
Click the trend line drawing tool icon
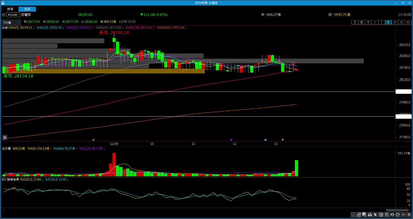(x=358, y=215)
